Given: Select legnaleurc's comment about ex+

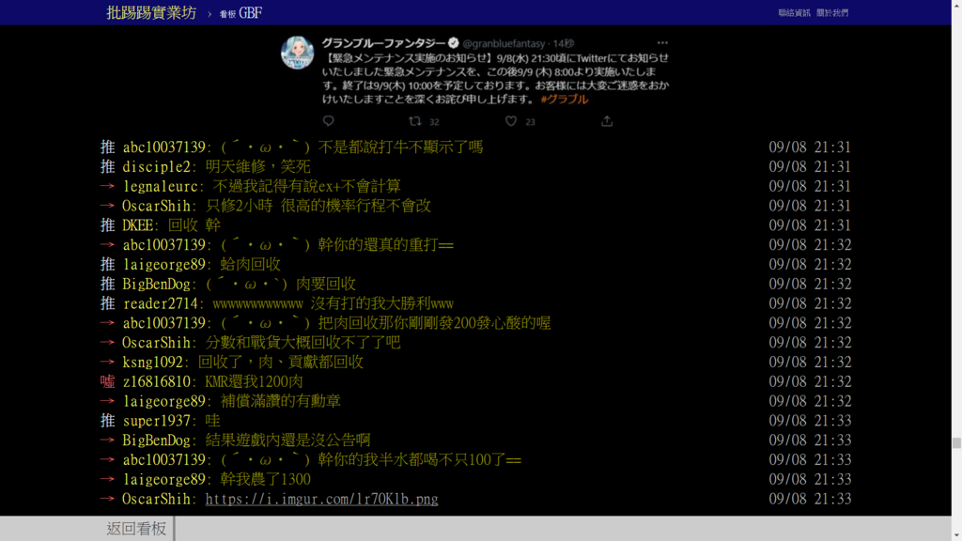Looking at the screenshot, I should 307,186.
